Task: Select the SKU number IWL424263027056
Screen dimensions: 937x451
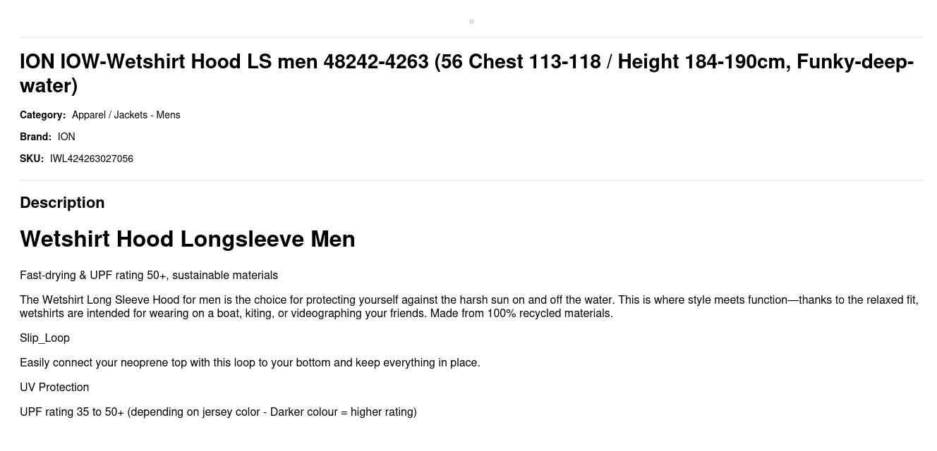Action: pos(92,159)
